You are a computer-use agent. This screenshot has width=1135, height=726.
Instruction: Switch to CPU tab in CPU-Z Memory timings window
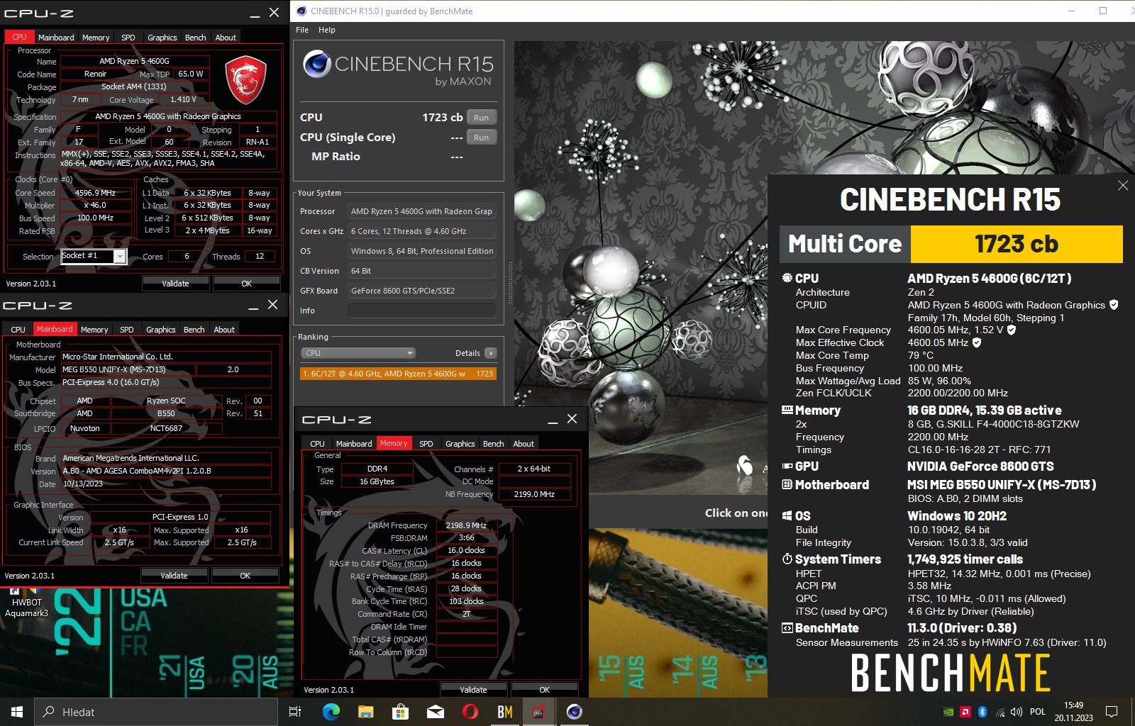click(x=317, y=444)
